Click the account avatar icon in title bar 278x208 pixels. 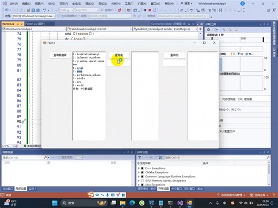[x=242, y=3]
